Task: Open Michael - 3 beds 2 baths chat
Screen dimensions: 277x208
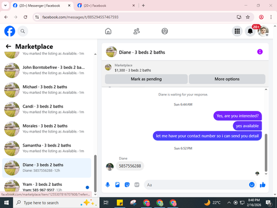Action: point(47,90)
